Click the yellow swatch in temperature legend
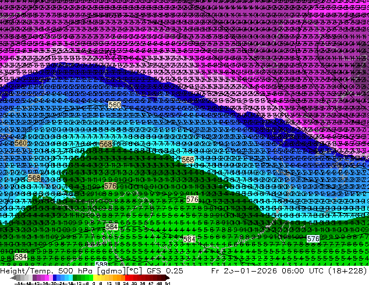This screenshot has width=369, height=285. pyautogui.click(x=95, y=278)
